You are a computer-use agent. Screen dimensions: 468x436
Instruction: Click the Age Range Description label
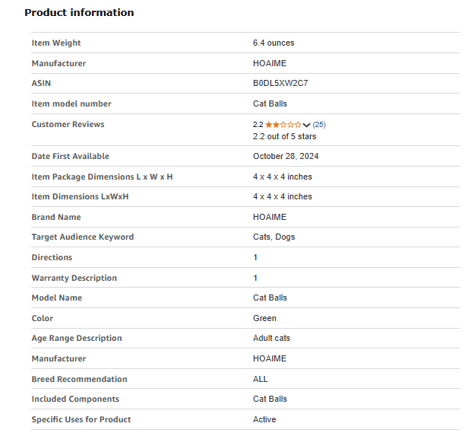[x=77, y=339]
